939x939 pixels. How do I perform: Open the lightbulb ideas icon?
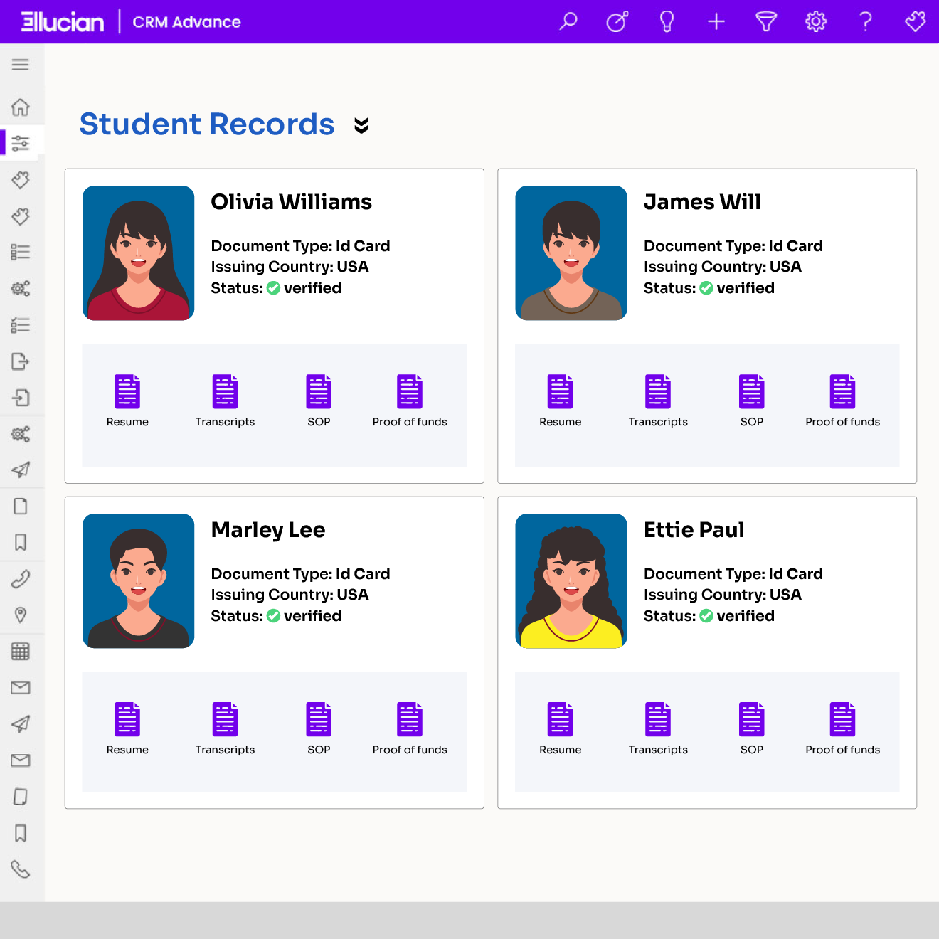667,21
